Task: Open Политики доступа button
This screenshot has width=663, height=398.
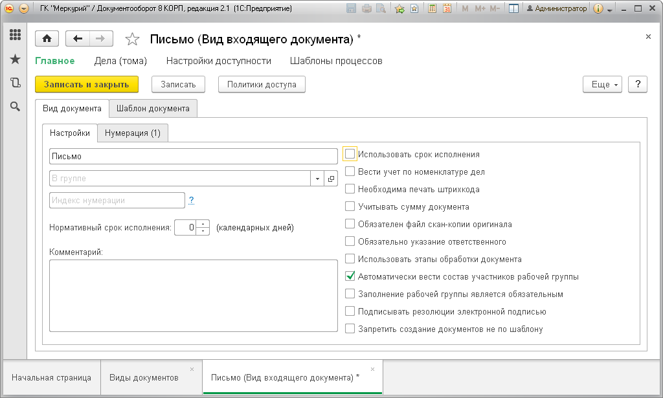Action: point(262,85)
